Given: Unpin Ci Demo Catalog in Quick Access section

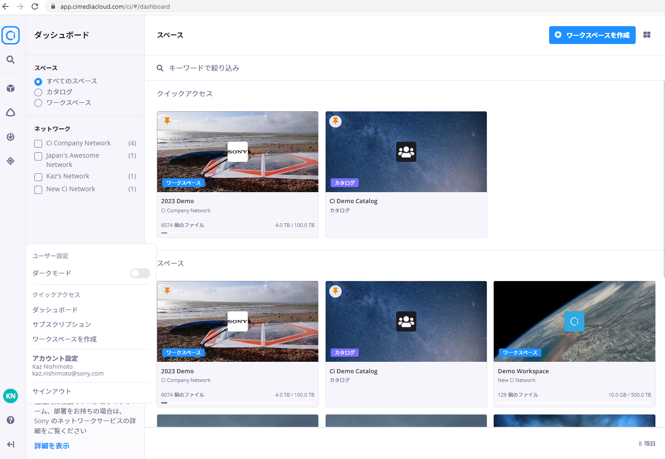Looking at the screenshot, I should click(x=336, y=121).
